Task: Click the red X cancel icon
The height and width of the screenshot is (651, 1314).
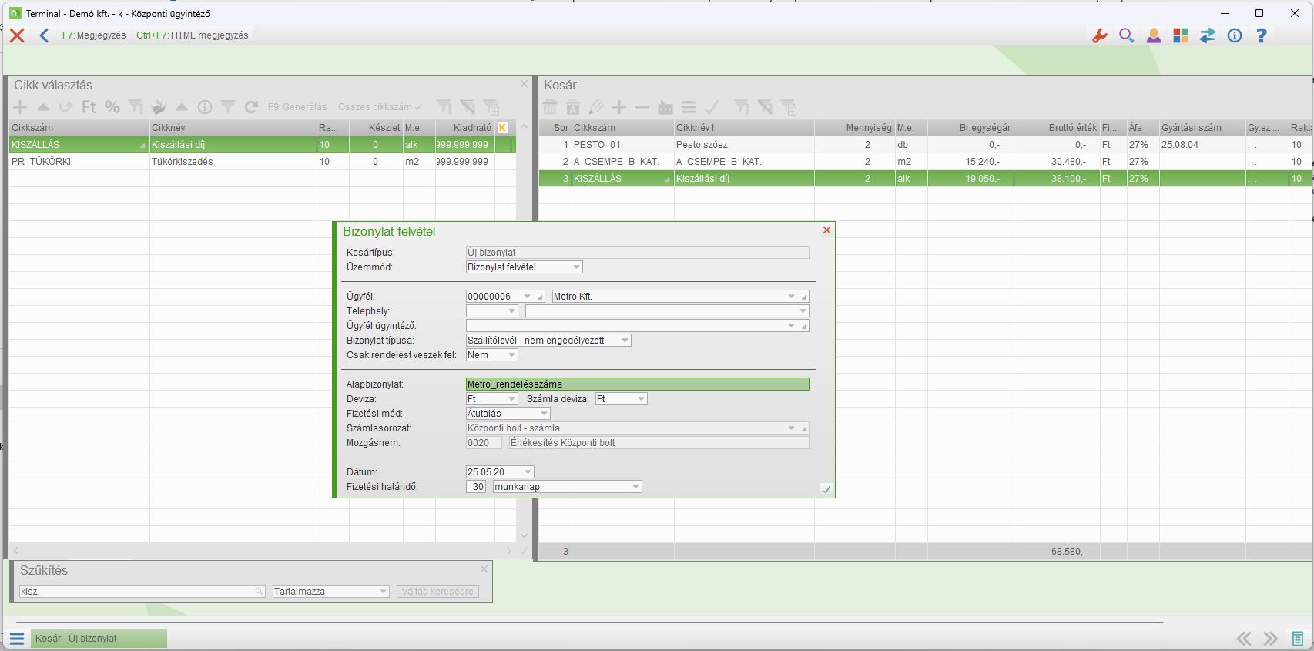Action: (17, 35)
